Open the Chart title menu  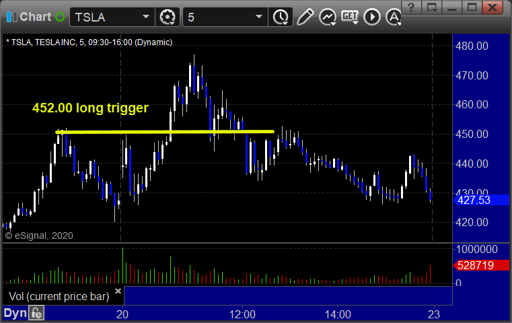pos(35,17)
